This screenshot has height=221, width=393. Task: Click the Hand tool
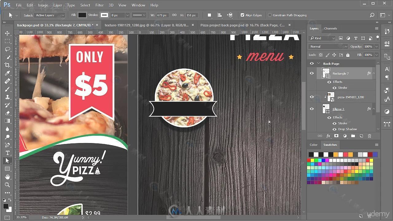(x=7, y=177)
